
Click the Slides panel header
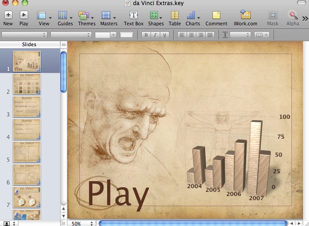click(29, 44)
